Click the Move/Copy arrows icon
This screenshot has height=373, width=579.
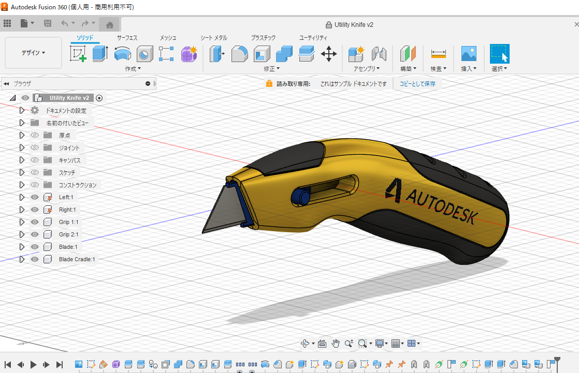(329, 54)
